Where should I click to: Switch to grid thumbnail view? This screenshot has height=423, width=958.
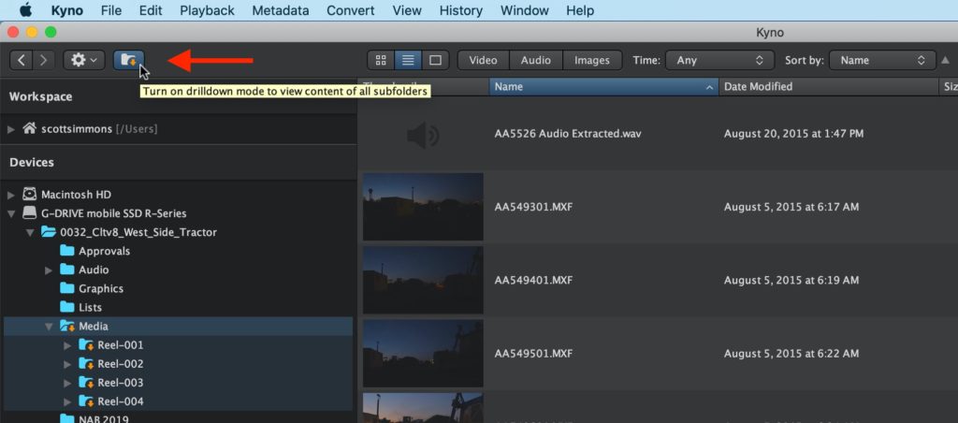[x=381, y=60]
